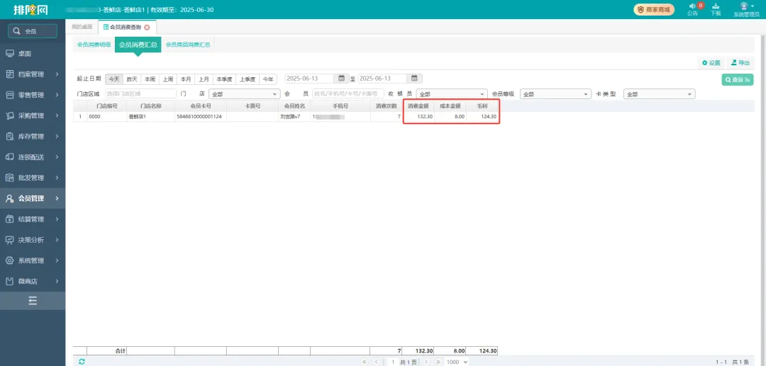This screenshot has height=366, width=766.
Task: Go to next page in pager
Action: (426, 362)
